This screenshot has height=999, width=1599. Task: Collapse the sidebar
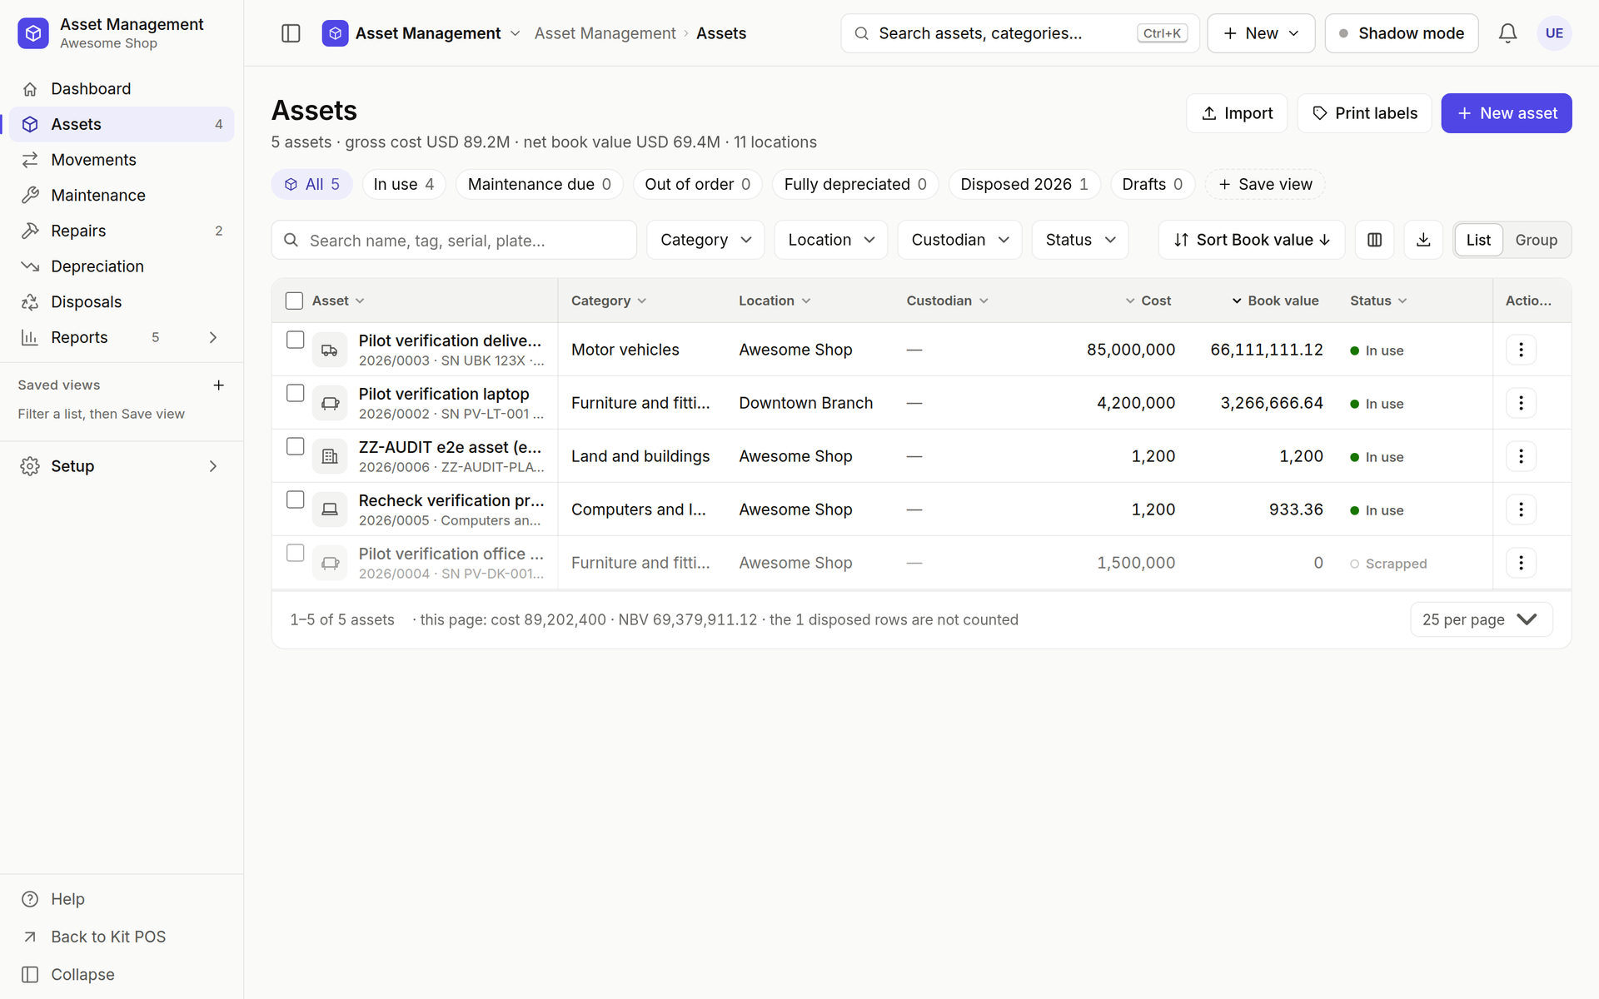click(122, 974)
